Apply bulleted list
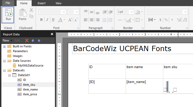193x107 pixels. click(x=104, y=20)
